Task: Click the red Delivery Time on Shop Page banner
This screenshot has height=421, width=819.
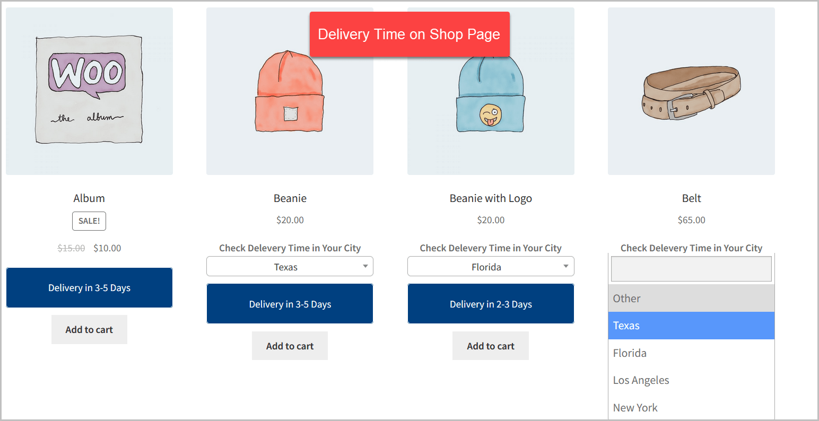Action: (409, 34)
